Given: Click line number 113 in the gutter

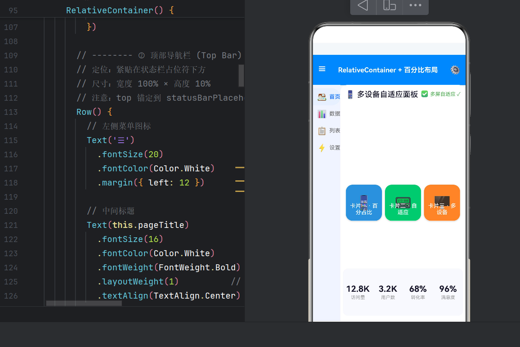Looking at the screenshot, I should [11, 112].
